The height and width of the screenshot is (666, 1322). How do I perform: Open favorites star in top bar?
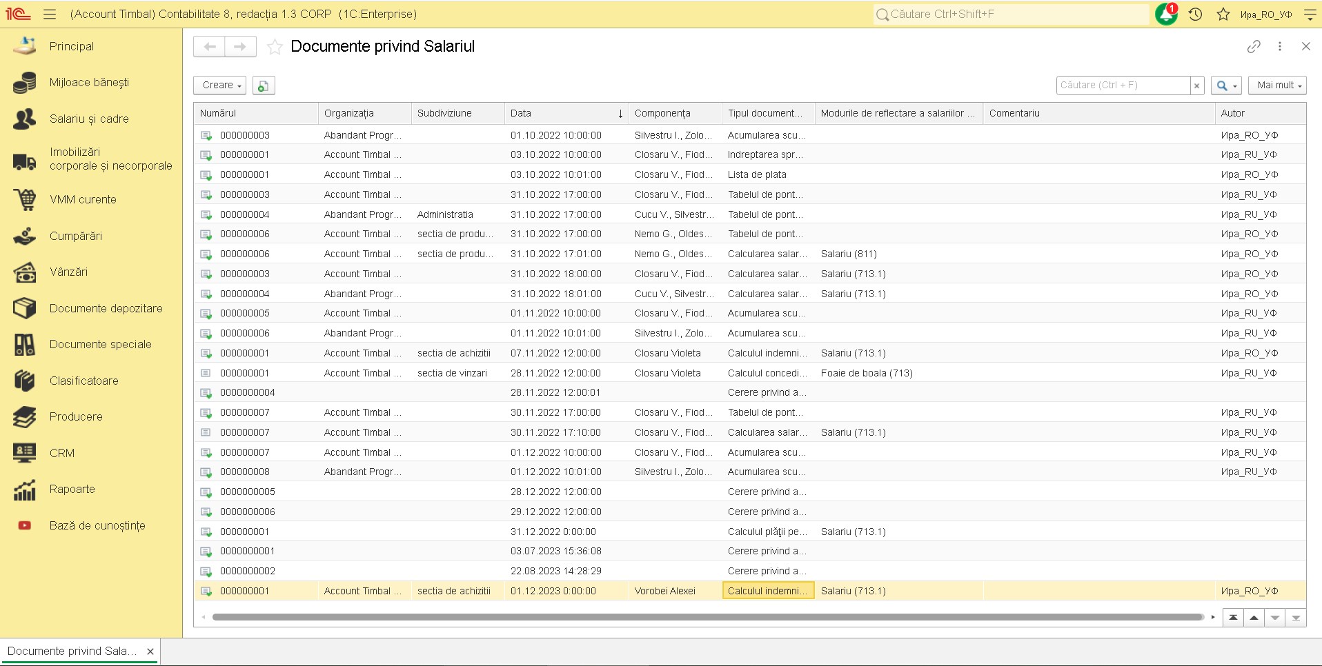coord(1223,14)
